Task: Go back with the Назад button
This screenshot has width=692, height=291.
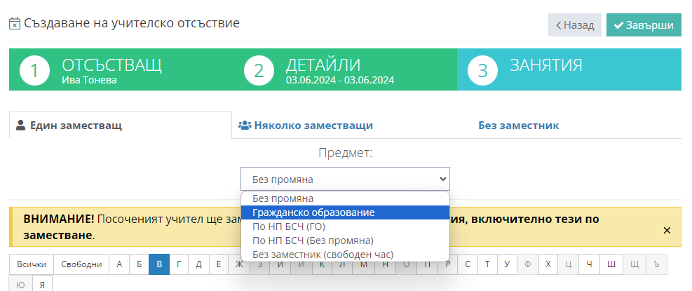Action: pyautogui.click(x=575, y=25)
